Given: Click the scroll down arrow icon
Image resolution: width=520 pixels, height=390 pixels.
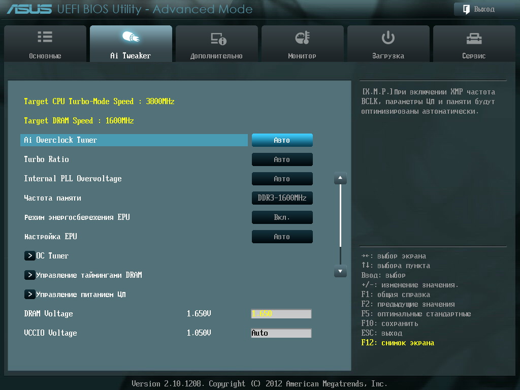Looking at the screenshot, I should point(340,271).
